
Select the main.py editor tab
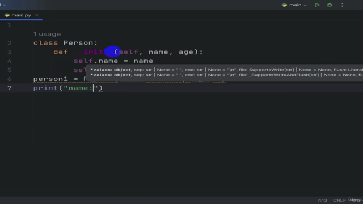(21, 15)
